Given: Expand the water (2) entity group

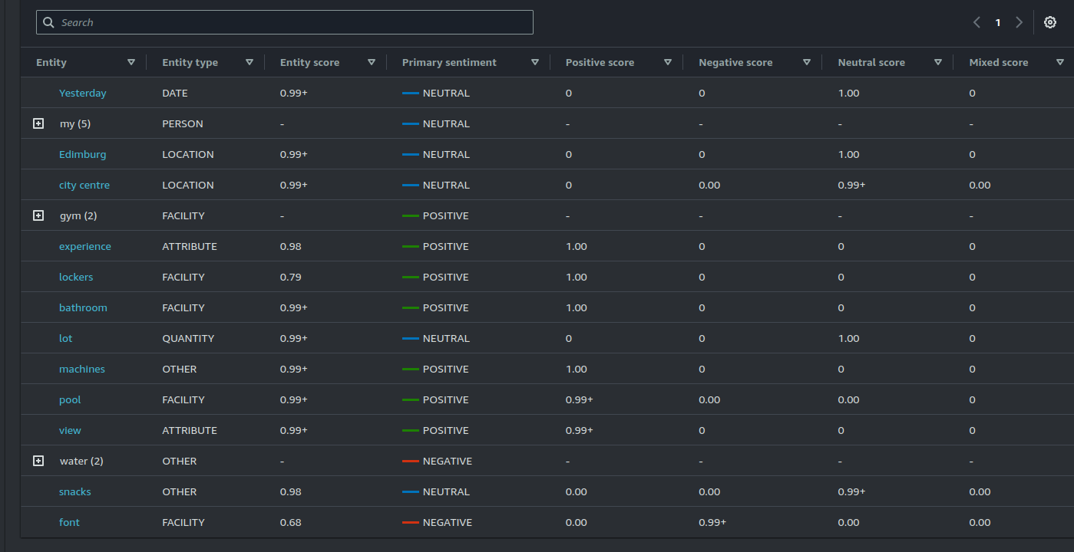Looking at the screenshot, I should tap(38, 461).
